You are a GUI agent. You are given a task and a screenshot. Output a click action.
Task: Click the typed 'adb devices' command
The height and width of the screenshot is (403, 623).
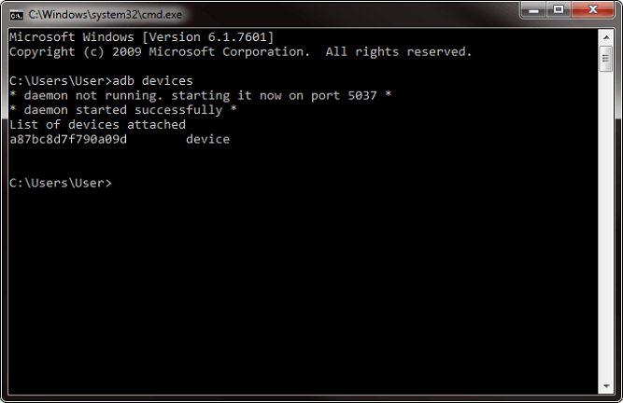pyautogui.click(x=152, y=81)
